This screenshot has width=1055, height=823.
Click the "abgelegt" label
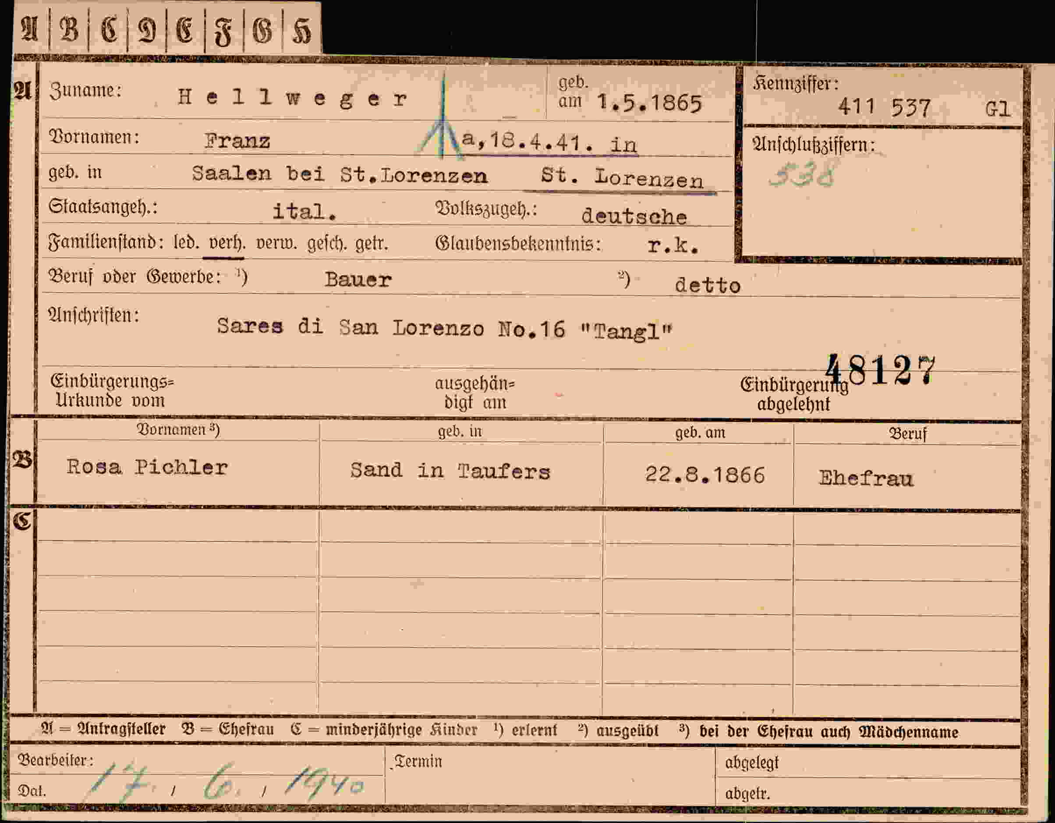(752, 763)
